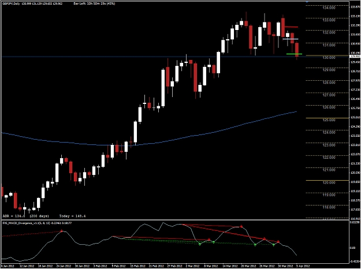Select the 127.000 round level label
Image resolution: width=361 pixels, height=269 pixels.
[x=329, y=95]
